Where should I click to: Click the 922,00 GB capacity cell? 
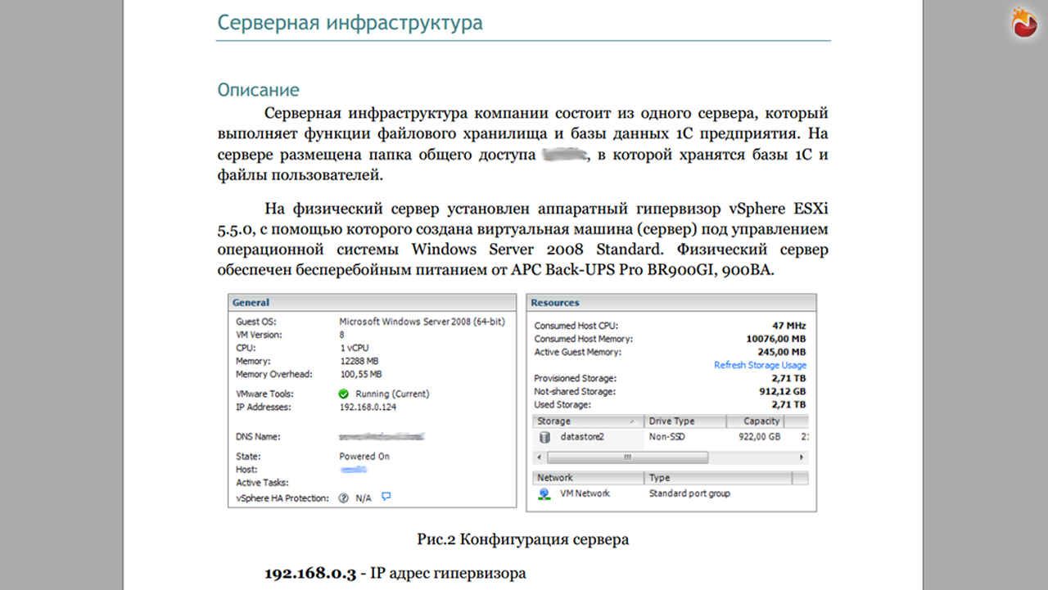coord(761,437)
